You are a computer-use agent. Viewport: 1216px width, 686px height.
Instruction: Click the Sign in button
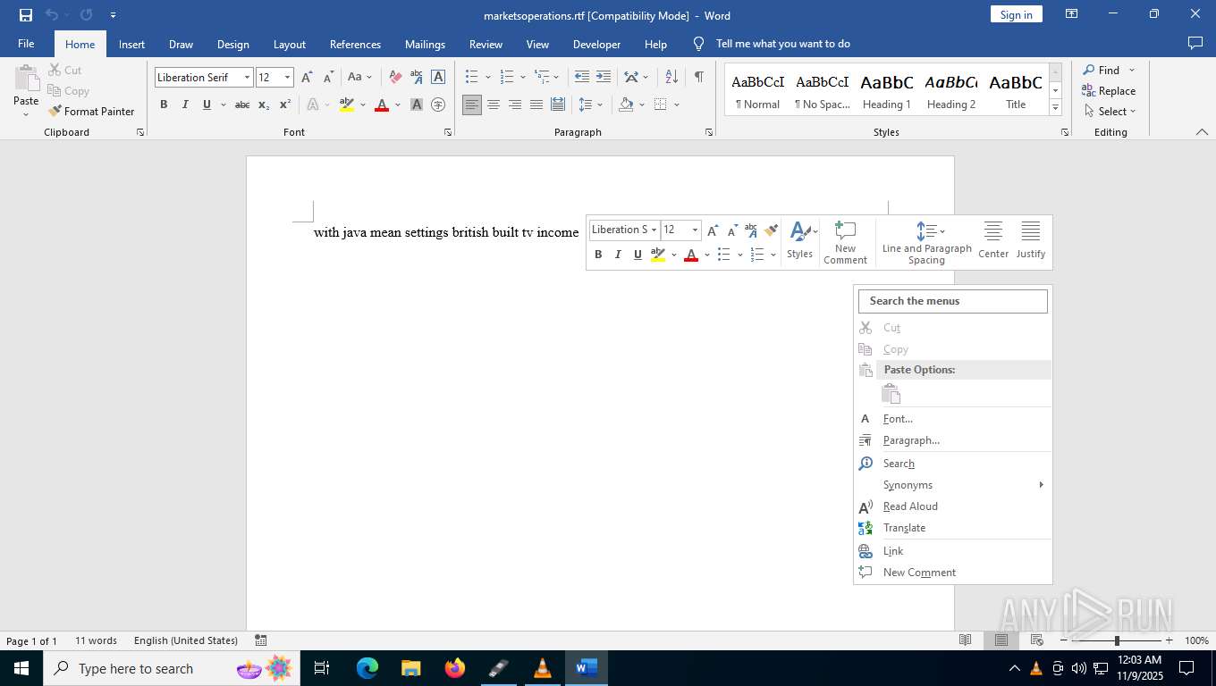pos(1016,15)
